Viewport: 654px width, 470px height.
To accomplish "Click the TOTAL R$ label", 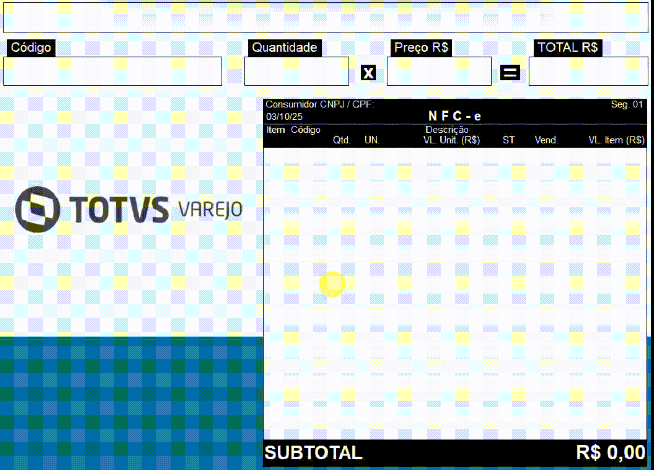I will (567, 48).
